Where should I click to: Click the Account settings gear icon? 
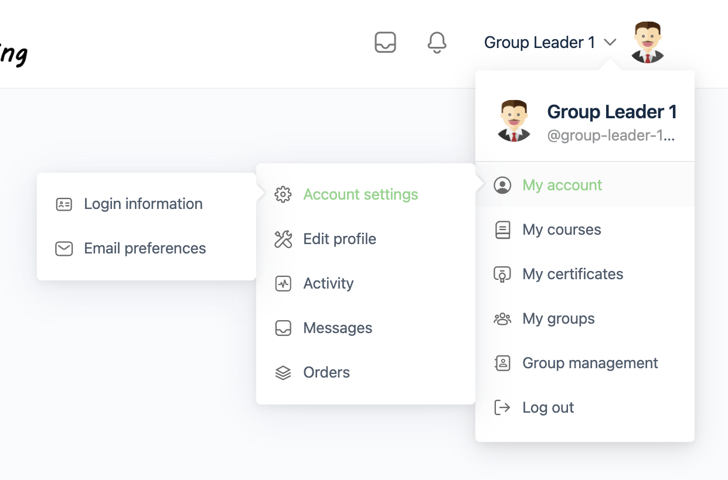tap(283, 194)
